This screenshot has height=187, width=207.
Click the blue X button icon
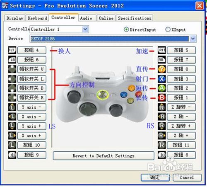tap(162, 79)
